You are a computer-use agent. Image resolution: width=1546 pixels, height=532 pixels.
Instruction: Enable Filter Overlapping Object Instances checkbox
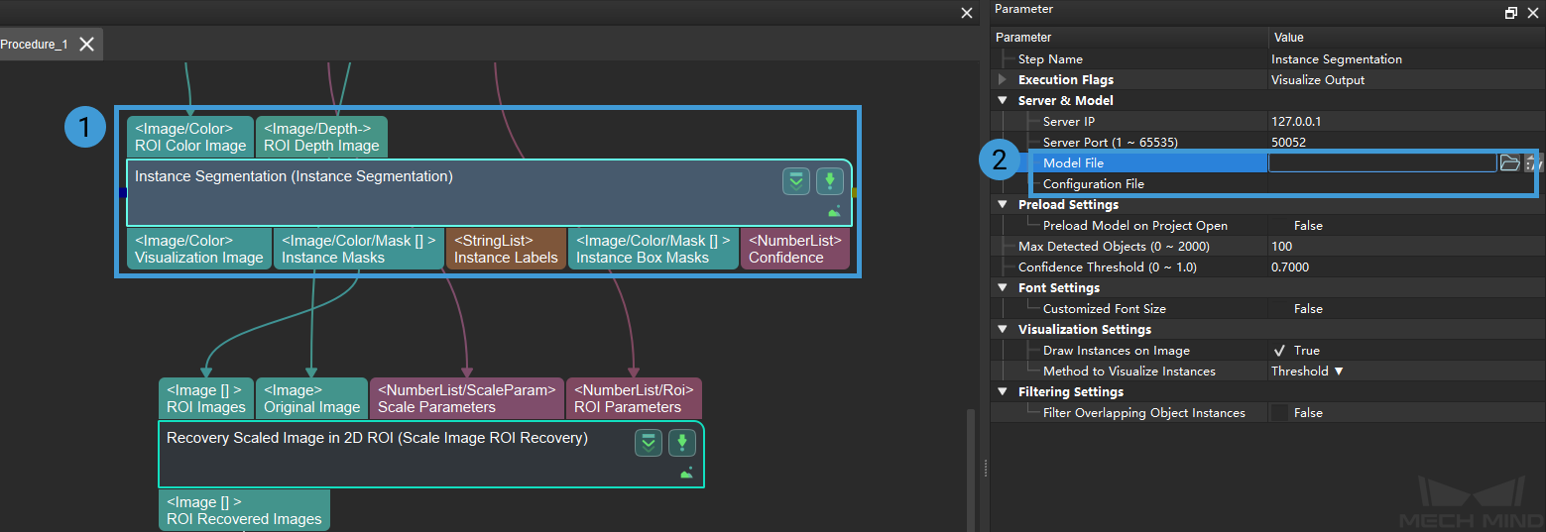point(1279,413)
